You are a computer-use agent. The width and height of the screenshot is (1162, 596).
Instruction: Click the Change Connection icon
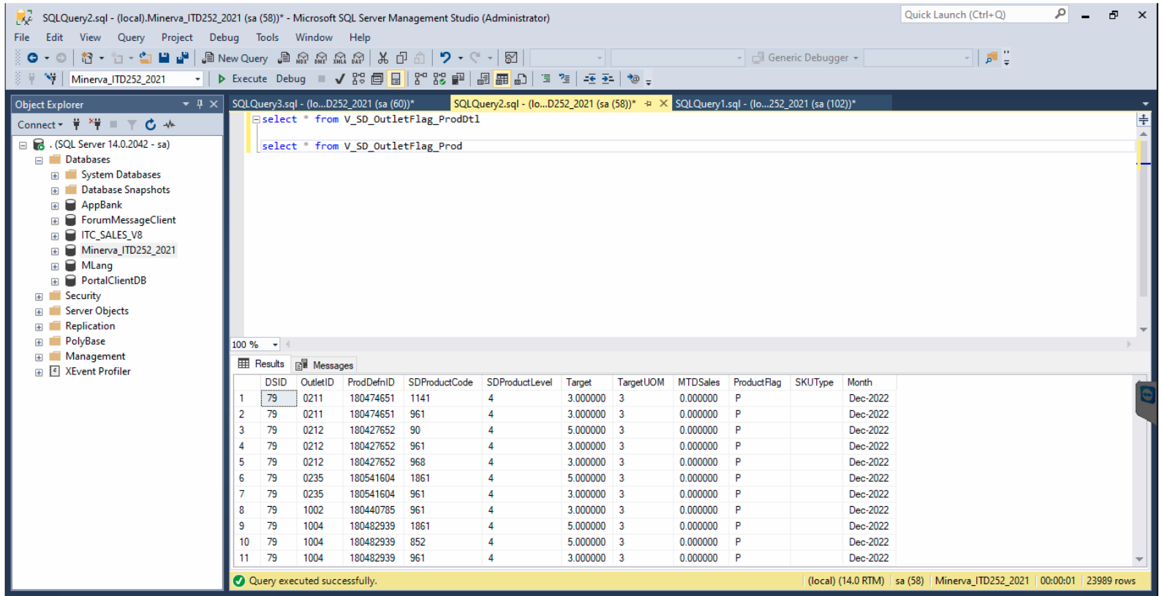(x=50, y=78)
